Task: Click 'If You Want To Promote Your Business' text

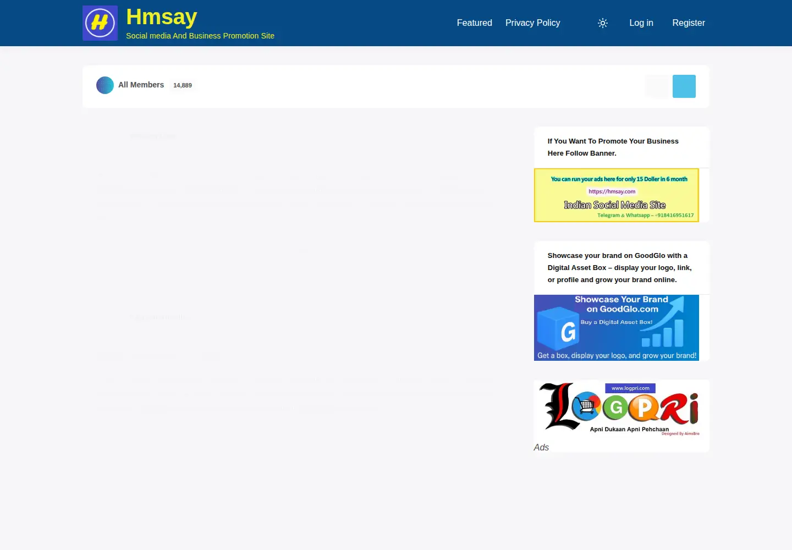Action: [613, 147]
